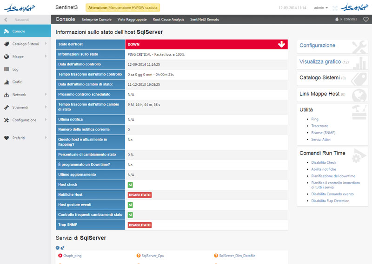The height and width of the screenshot is (264, 372).
Task: Click the Catalogo Sistemi tag icon
Action: click(x=7, y=44)
